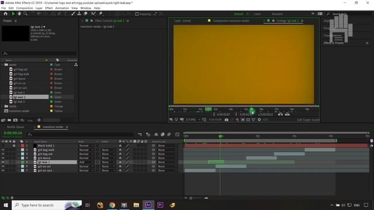Click the Home icon in the toolbar
Image resolution: width=374 pixels, height=210 pixels.
(5, 14)
